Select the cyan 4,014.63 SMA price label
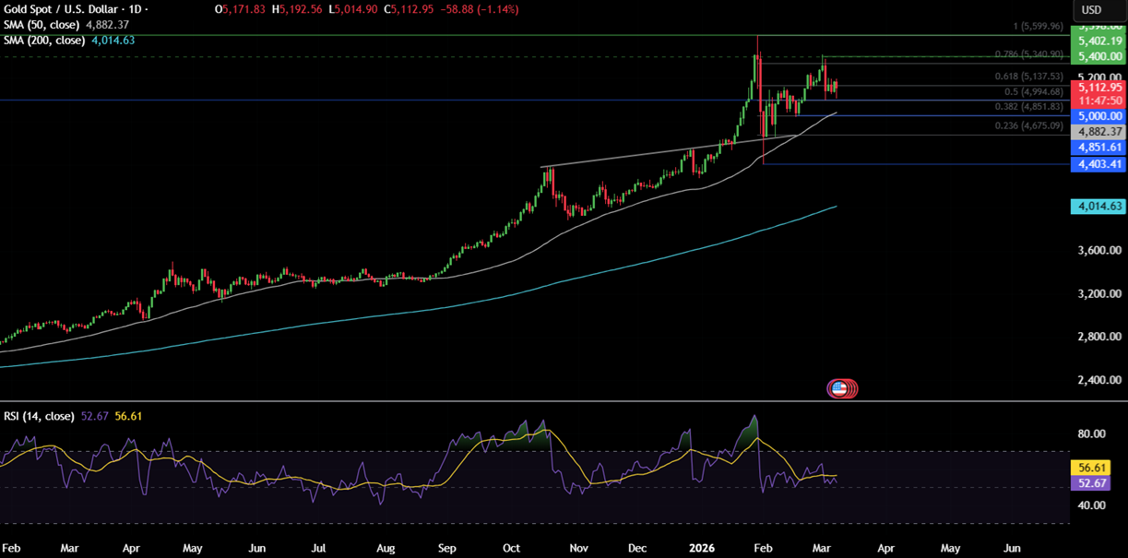1128x558 pixels. pos(1096,208)
